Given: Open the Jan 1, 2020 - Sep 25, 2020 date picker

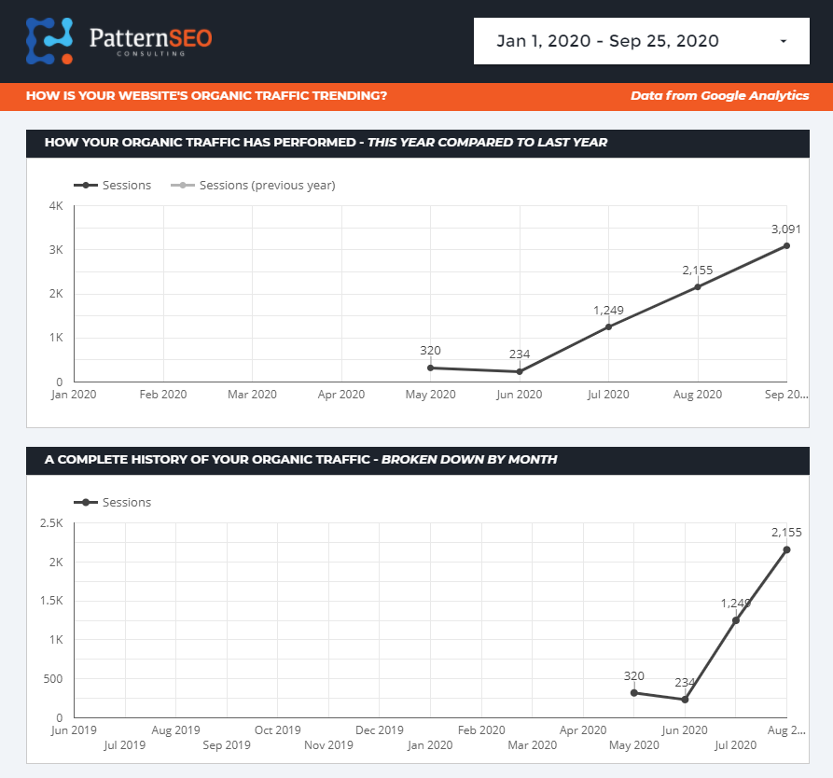Looking at the screenshot, I should (x=608, y=41).
